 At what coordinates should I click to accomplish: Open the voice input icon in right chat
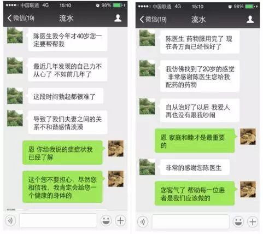pyautogui.click(x=143, y=222)
